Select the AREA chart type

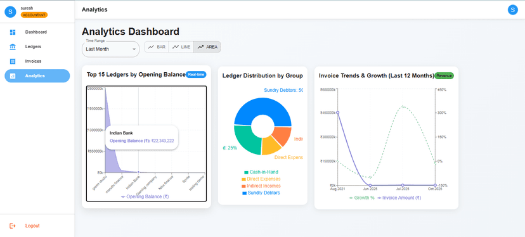pos(207,47)
